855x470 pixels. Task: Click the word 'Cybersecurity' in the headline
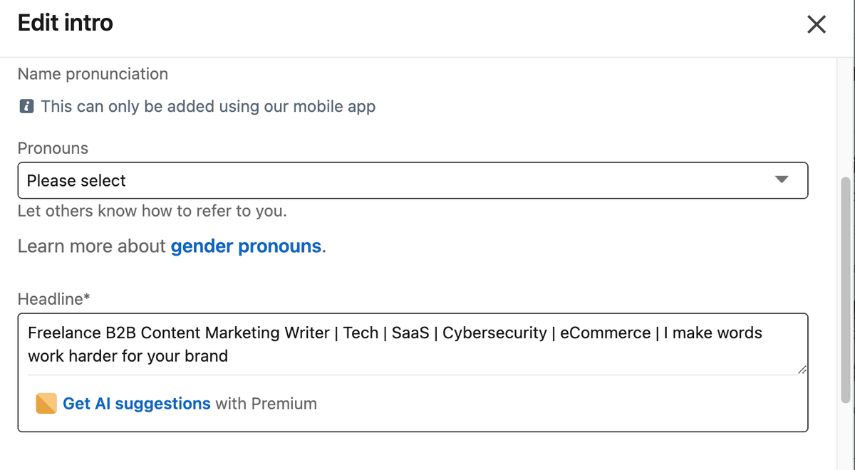tap(494, 333)
